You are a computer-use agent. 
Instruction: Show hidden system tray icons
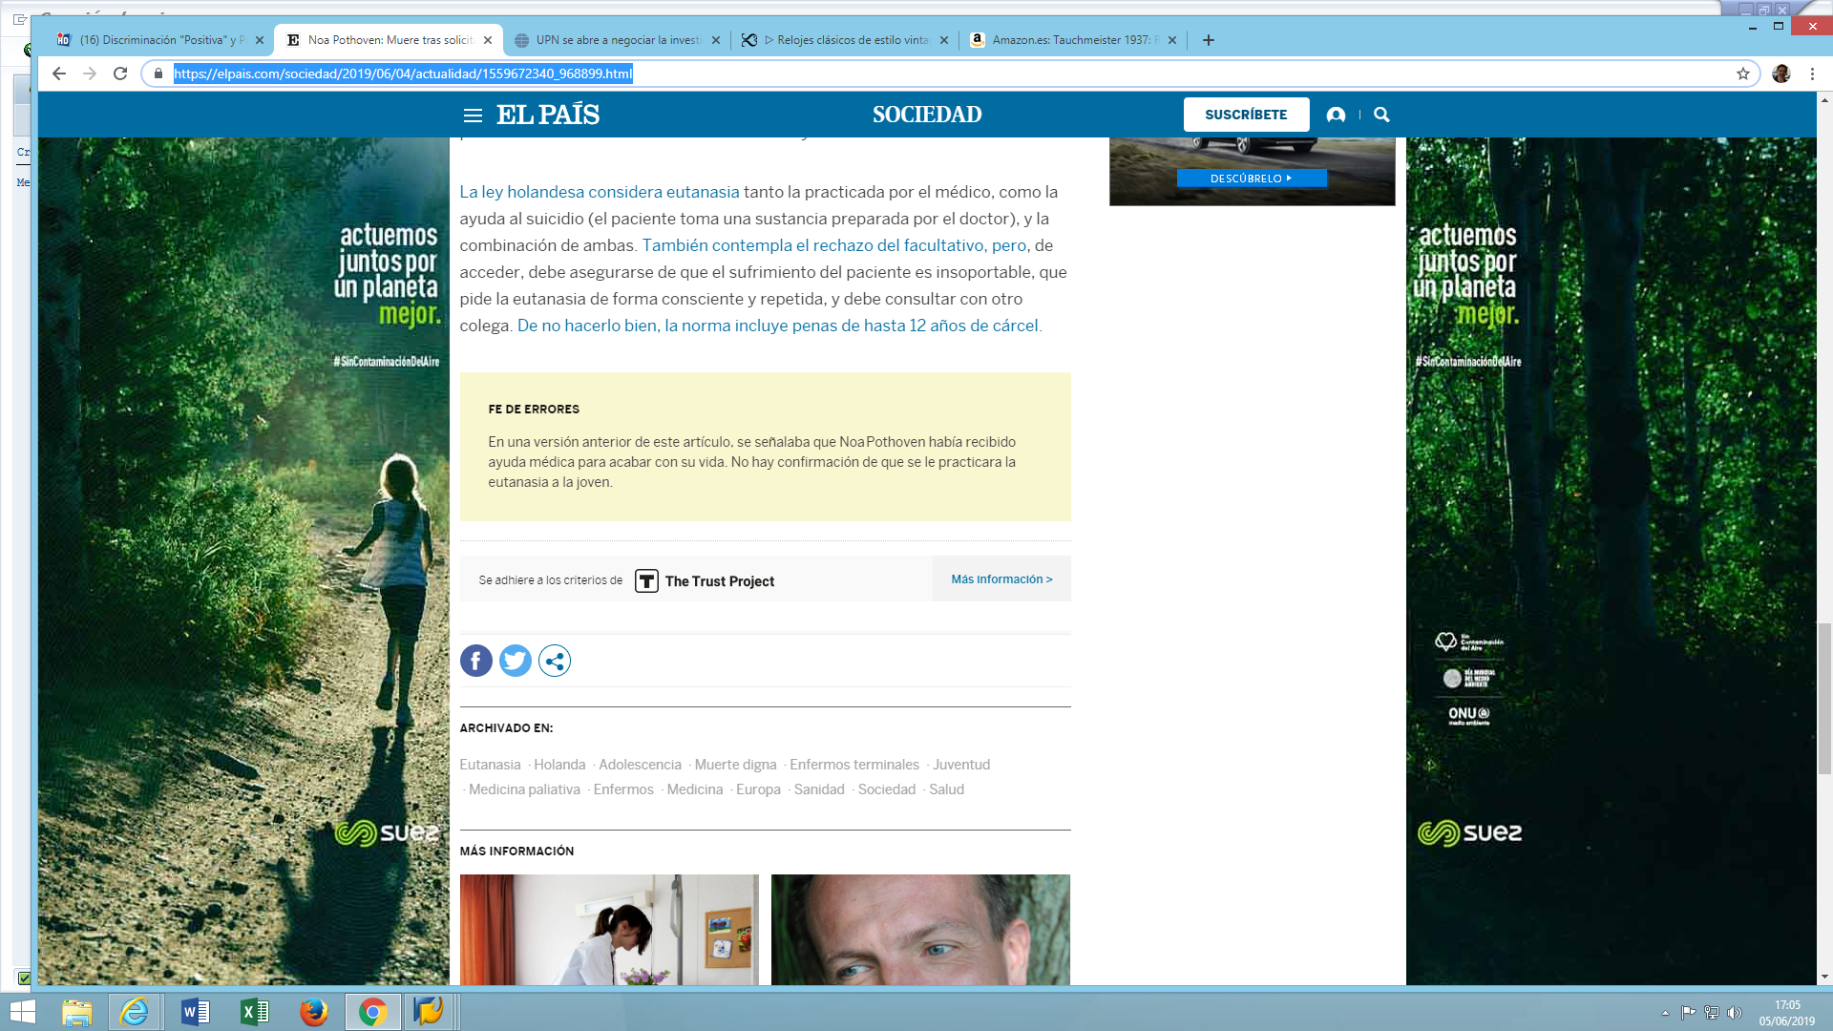1665,1013
